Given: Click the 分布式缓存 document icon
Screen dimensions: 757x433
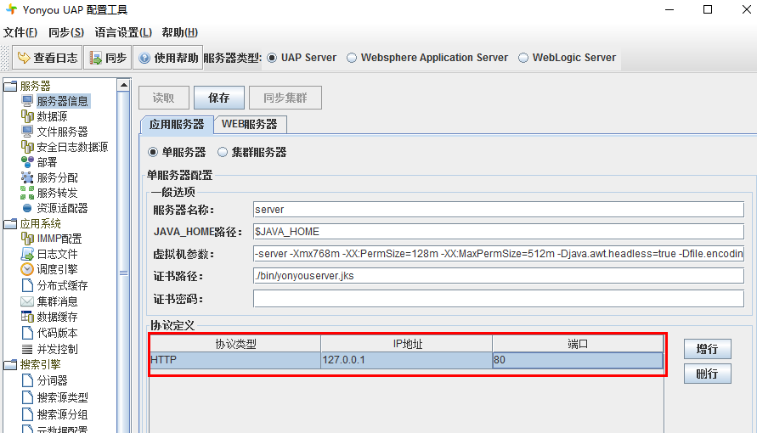Looking at the screenshot, I should [27, 285].
